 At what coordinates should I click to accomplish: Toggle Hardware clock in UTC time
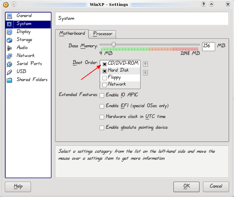(x=102, y=117)
